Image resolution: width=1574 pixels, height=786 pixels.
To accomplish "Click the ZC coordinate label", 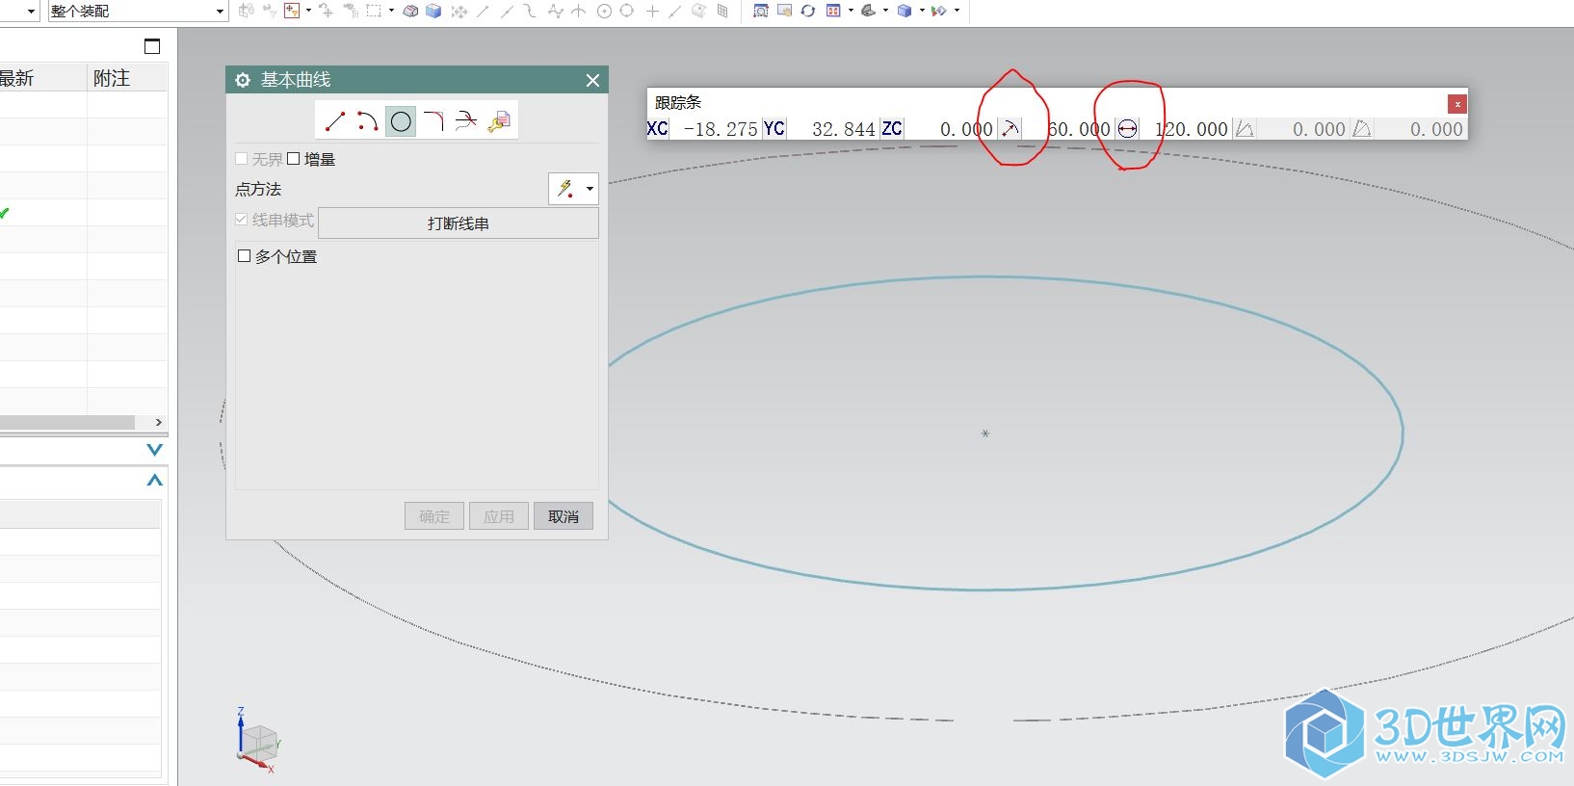I will click(892, 129).
